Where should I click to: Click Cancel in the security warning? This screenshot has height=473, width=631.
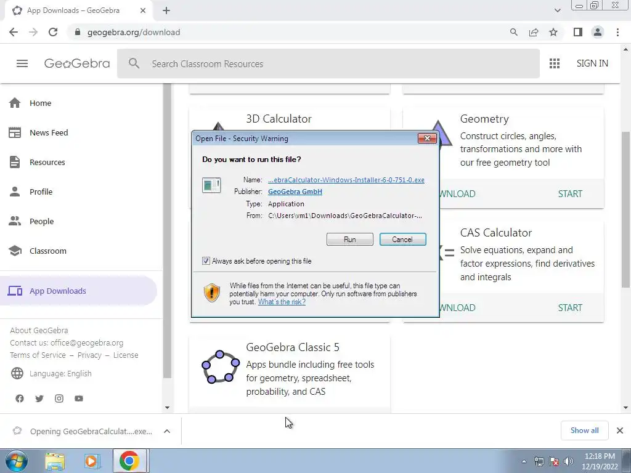tap(402, 240)
